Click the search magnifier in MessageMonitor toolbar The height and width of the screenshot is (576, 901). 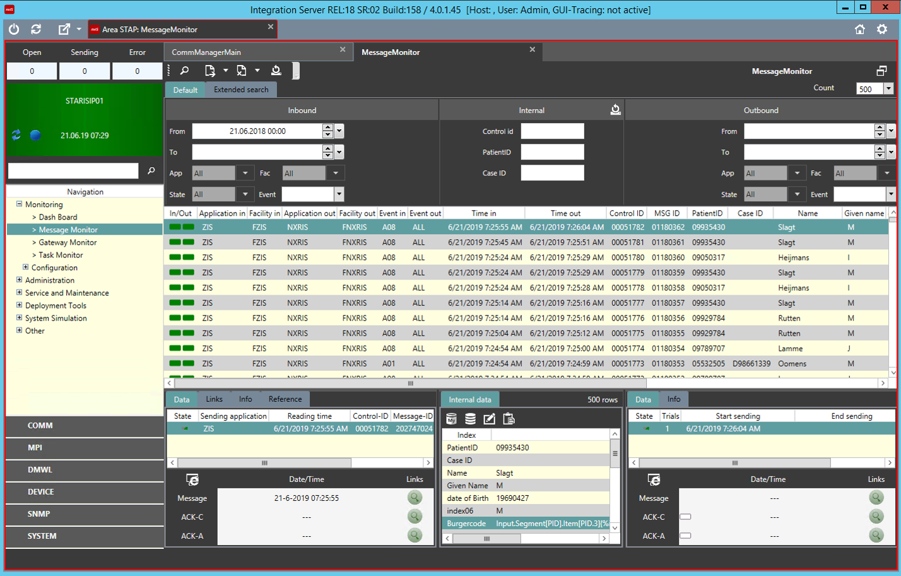click(x=184, y=71)
